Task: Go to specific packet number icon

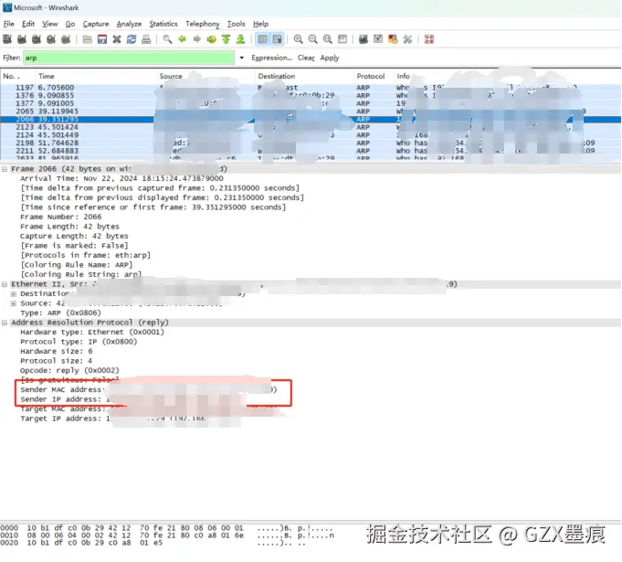Action: (211, 39)
